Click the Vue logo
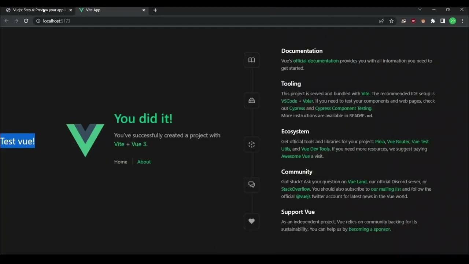The width and height of the screenshot is (469, 264). coord(85,140)
